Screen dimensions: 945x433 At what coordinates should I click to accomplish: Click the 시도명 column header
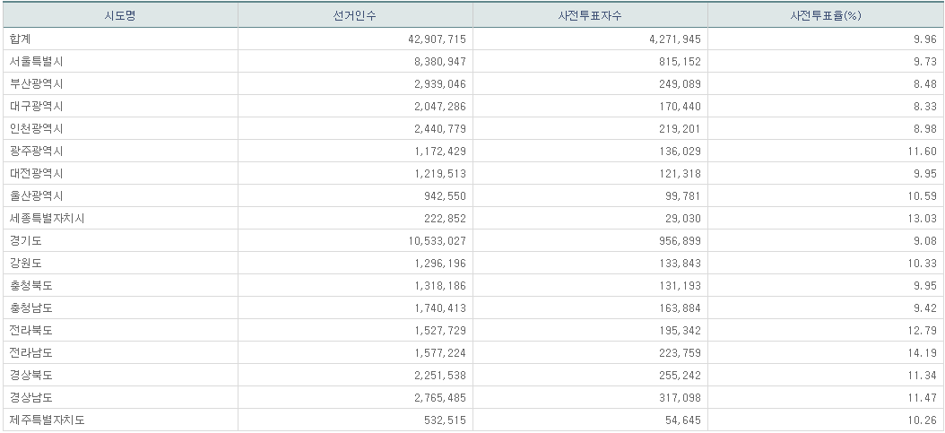(x=120, y=16)
